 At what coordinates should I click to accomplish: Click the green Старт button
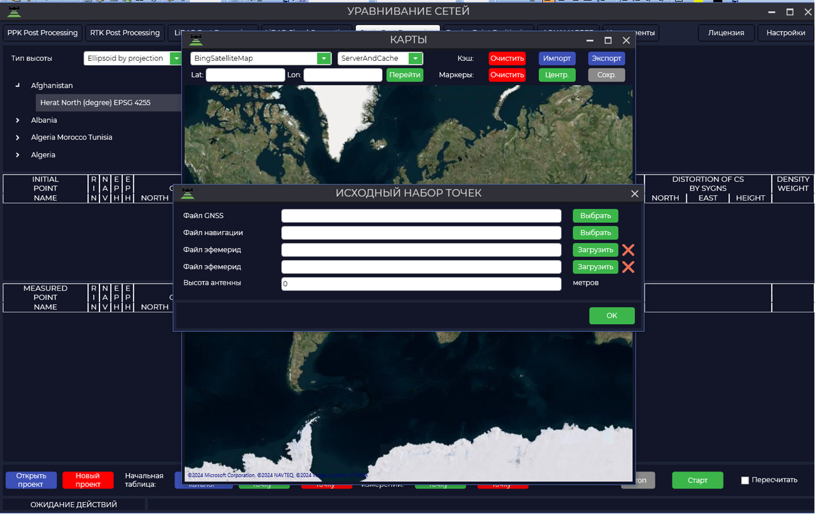(x=697, y=480)
